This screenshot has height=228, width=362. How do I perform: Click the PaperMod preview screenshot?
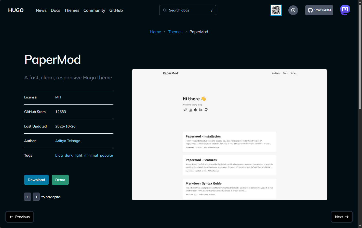click(x=229, y=135)
